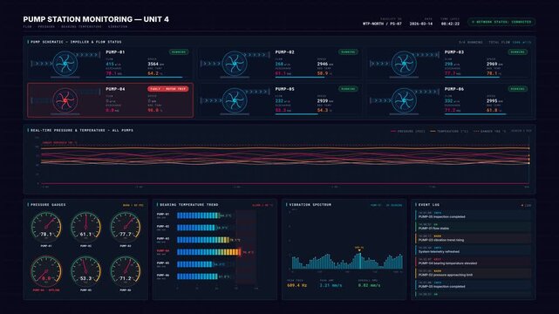
Task: Click the PUMP-02 bearing temp value 58.9
Action: pyautogui.click(x=323, y=73)
